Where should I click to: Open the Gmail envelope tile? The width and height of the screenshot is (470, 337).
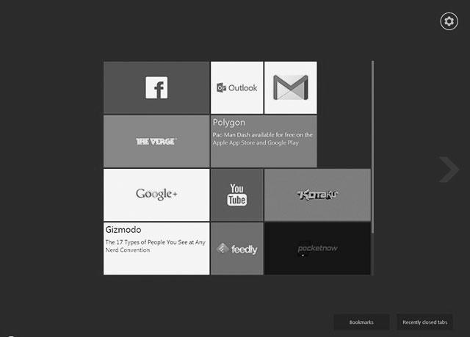290,87
